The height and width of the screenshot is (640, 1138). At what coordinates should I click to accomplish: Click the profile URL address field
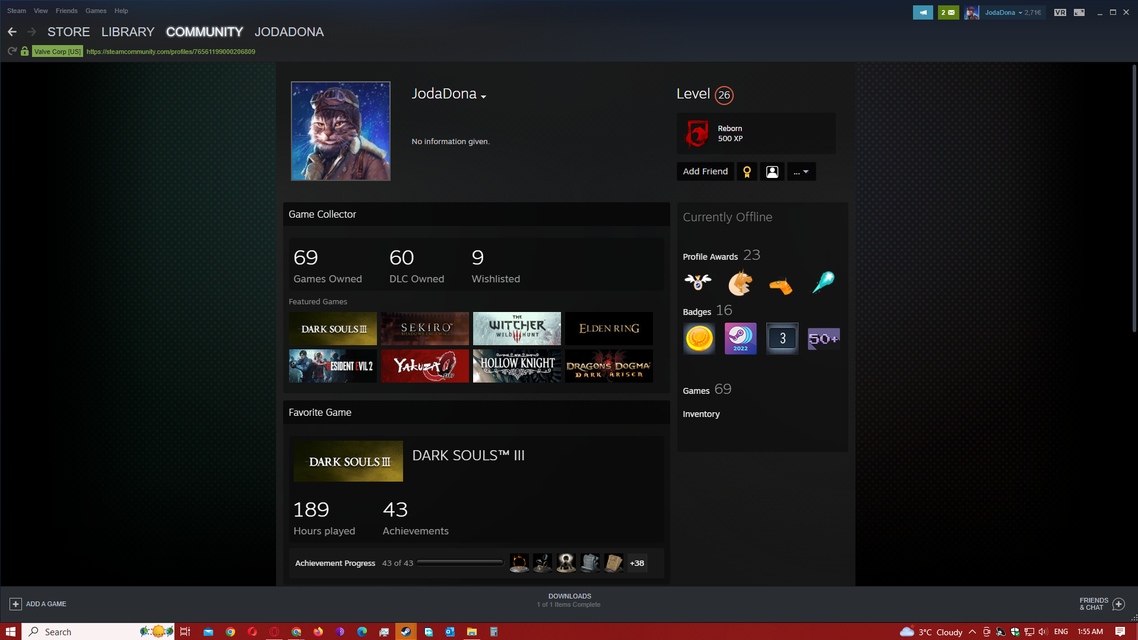click(171, 52)
